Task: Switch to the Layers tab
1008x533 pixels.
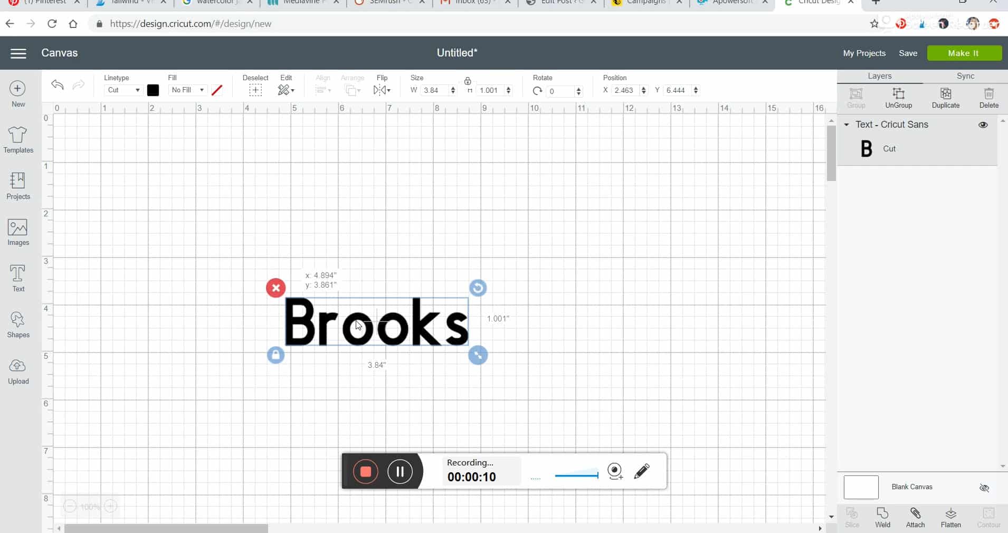Action: tap(879, 76)
